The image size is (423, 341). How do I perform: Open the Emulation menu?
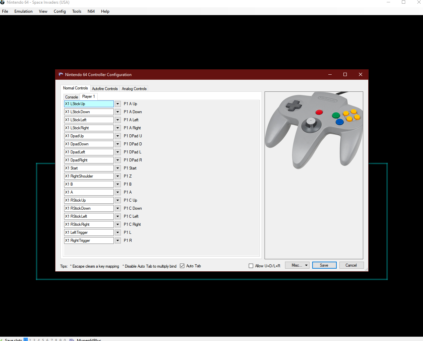coord(23,11)
